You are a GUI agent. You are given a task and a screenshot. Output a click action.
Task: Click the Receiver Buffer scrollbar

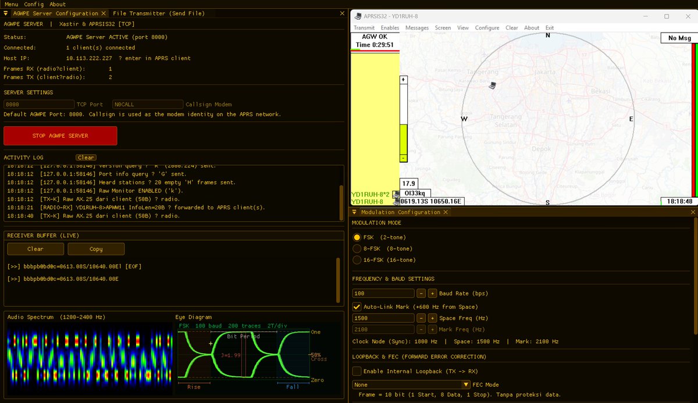(x=339, y=280)
